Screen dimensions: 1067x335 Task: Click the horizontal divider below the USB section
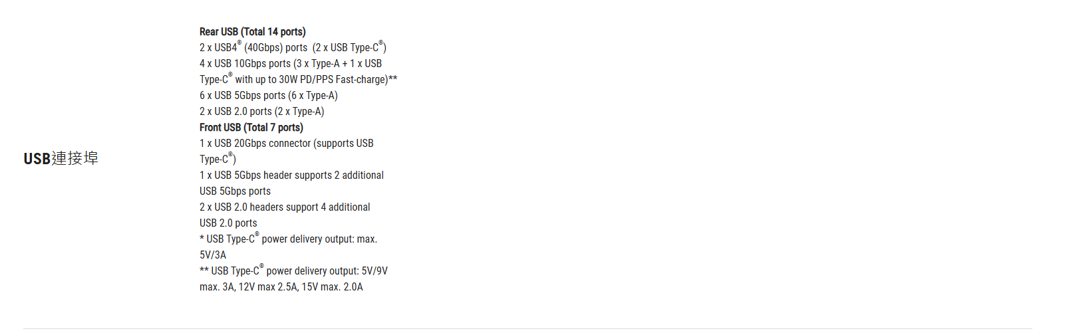point(527,328)
